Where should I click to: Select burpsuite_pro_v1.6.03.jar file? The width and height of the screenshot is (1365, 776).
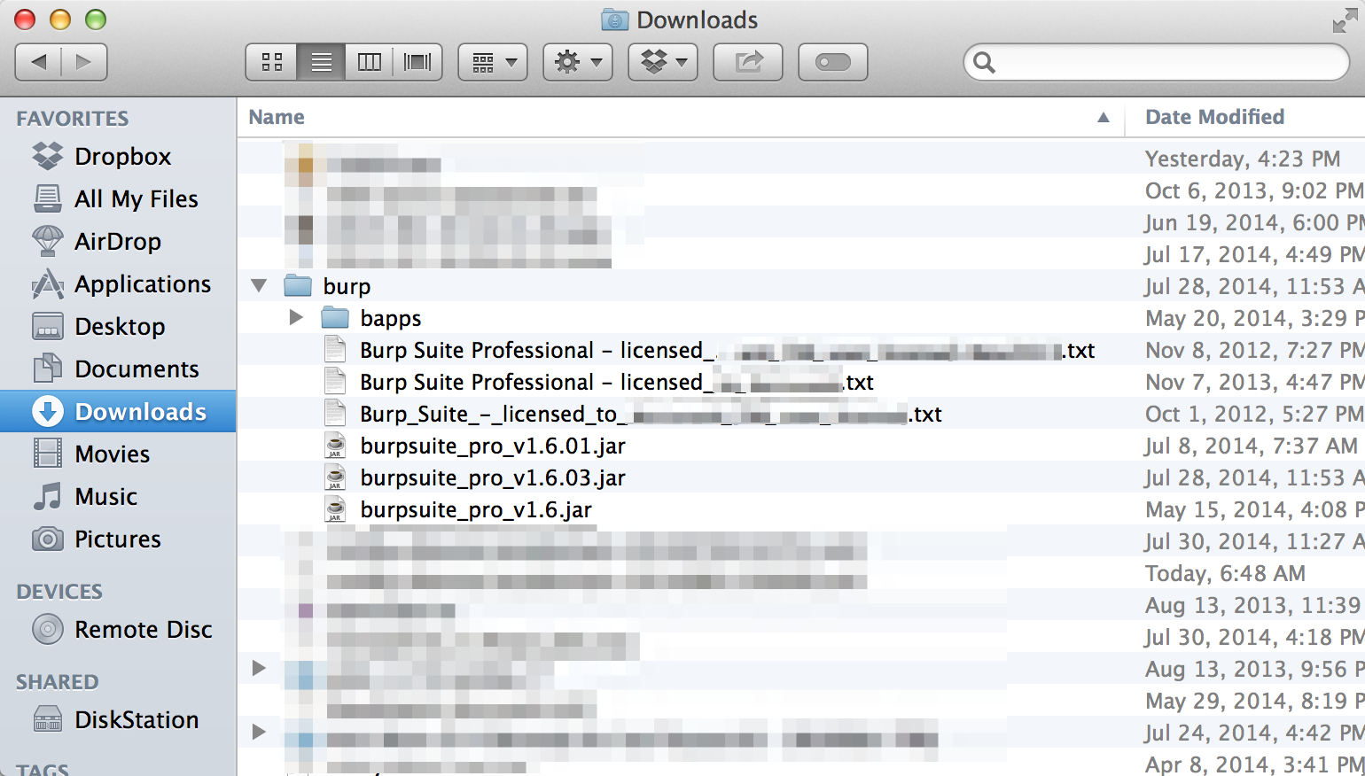coord(492,478)
